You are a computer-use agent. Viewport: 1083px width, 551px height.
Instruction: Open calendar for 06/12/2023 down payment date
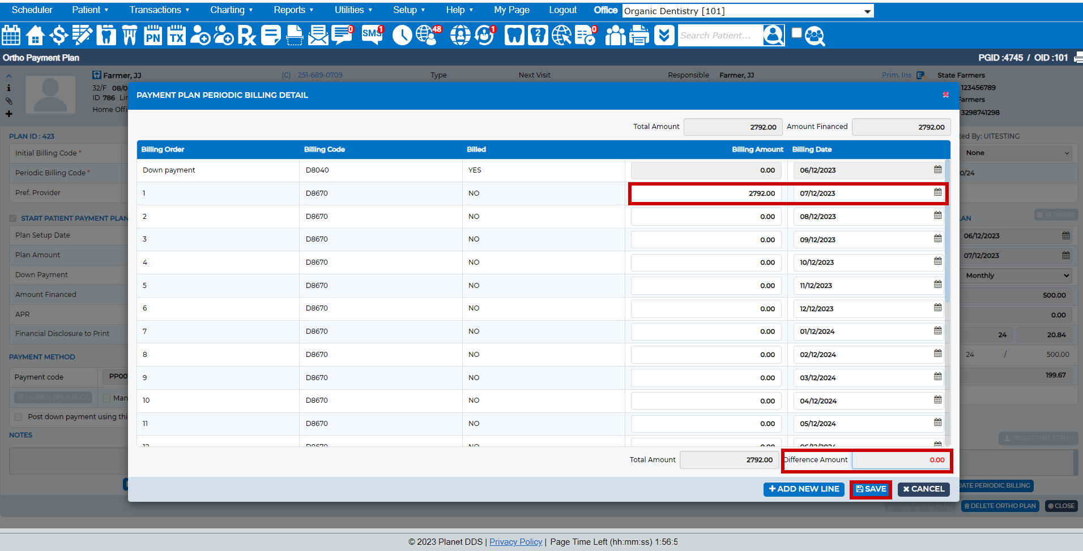[x=937, y=169]
